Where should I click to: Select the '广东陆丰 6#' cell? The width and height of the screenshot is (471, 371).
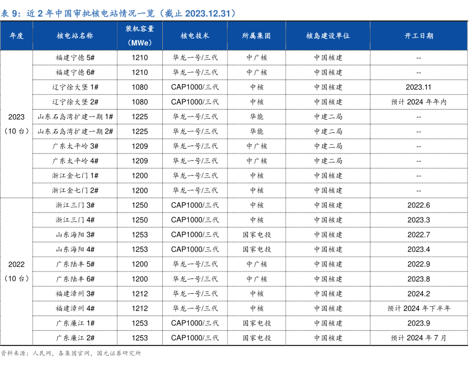75,279
